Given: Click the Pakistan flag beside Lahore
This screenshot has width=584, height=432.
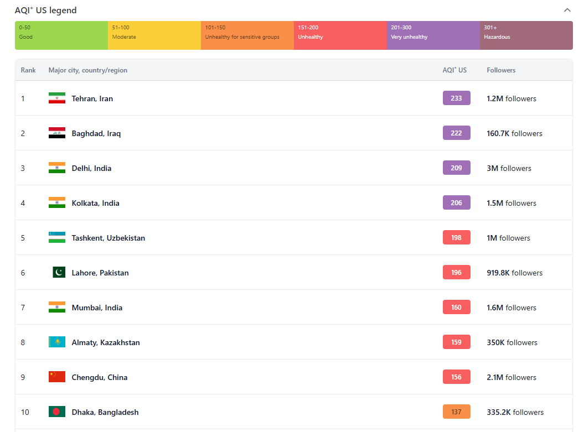Looking at the screenshot, I should pos(59,273).
